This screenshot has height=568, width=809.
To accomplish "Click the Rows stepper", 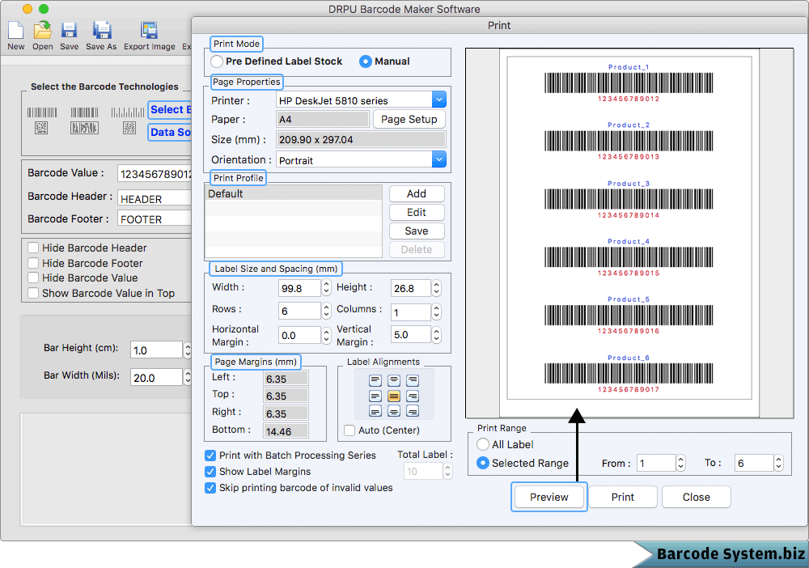I will 326,311.
